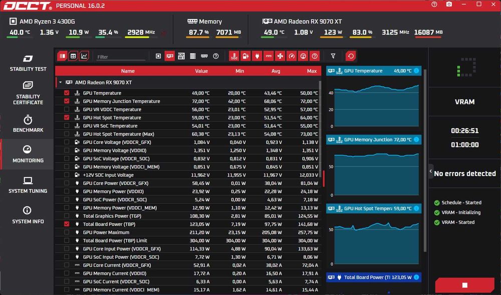The width and height of the screenshot is (501, 295).
Task: Toggle the current sensor type filter
Action: click(x=269, y=56)
